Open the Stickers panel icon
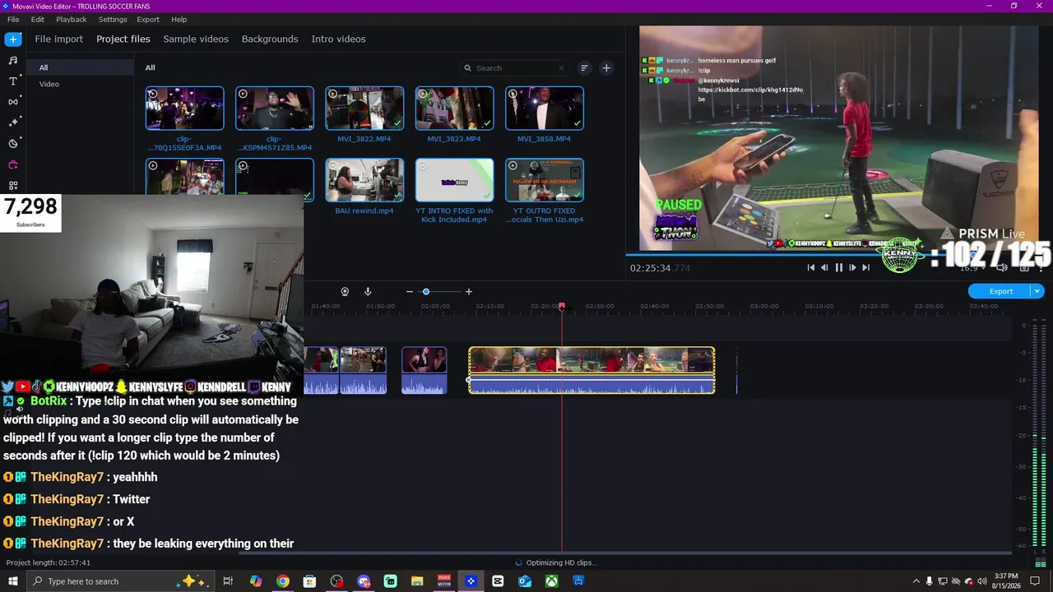Screen dimensions: 1053x592 [13, 144]
